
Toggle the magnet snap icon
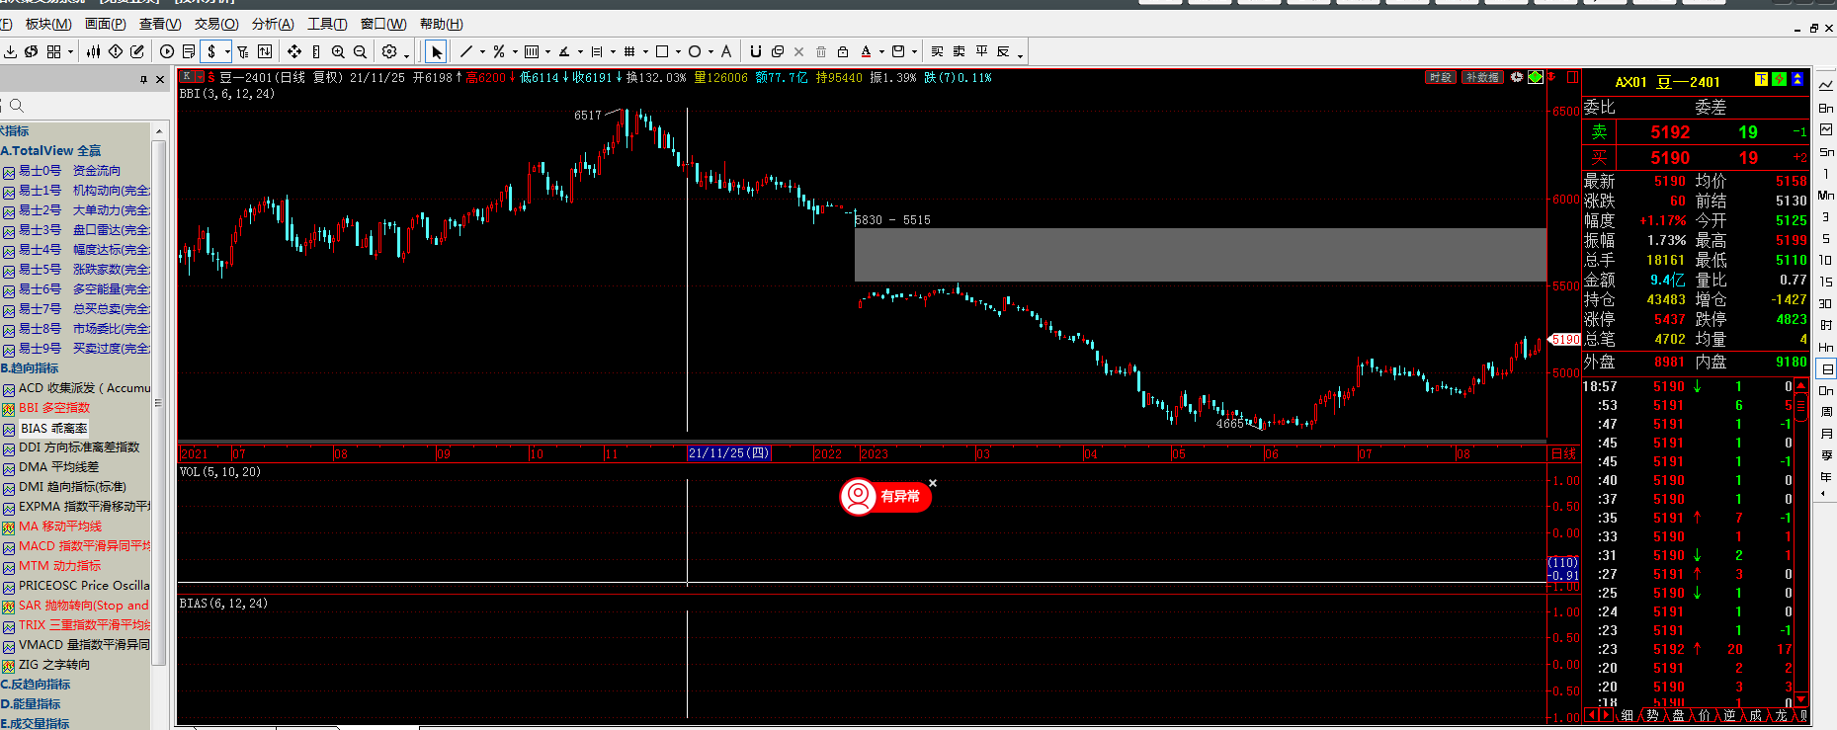(x=756, y=51)
